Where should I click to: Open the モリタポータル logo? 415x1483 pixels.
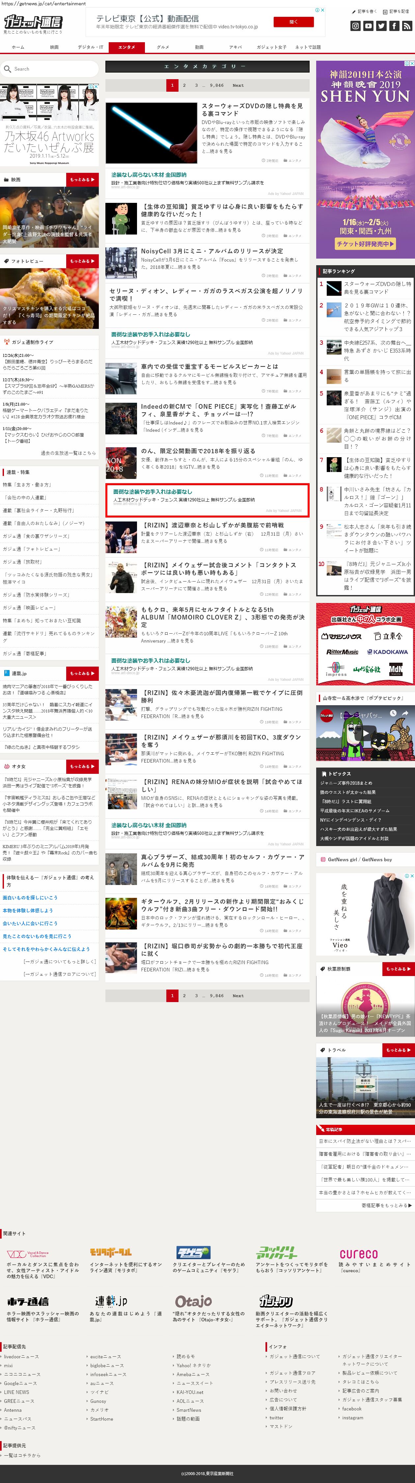(111, 1252)
